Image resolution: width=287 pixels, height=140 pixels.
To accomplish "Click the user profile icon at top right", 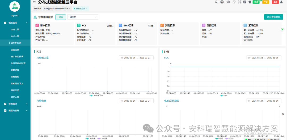I will coord(281,2).
